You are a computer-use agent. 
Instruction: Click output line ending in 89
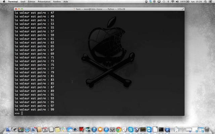(x=34, y=91)
